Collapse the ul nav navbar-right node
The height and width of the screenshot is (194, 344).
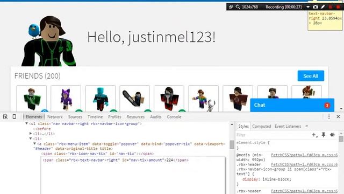(26, 123)
